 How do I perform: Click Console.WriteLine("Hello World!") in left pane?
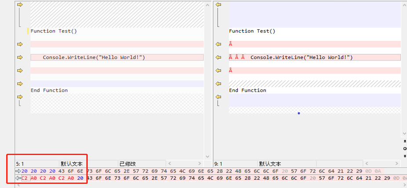point(94,57)
